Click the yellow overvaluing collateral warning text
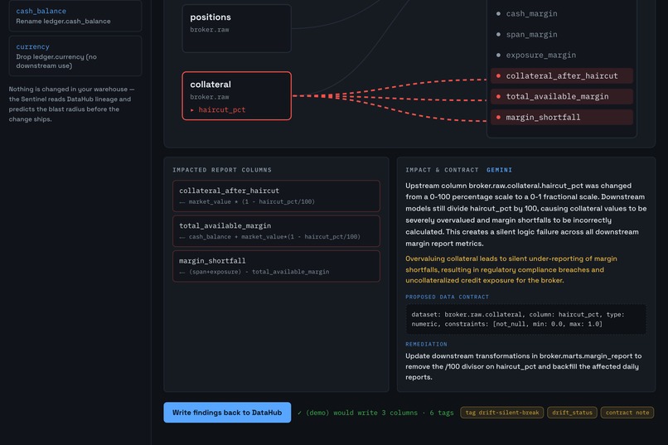668x445 pixels. (x=511, y=269)
